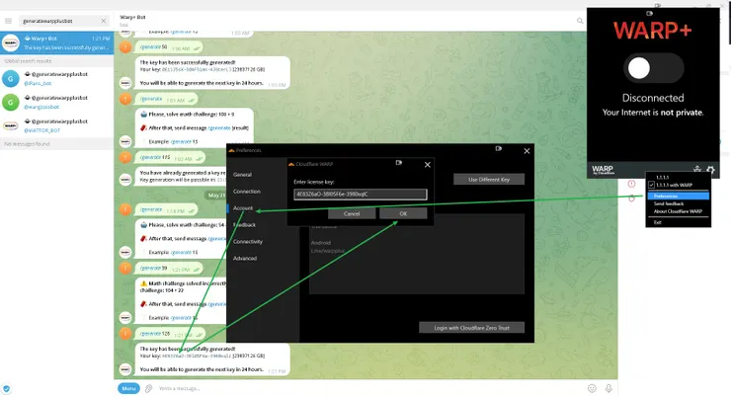This screenshot has width=731, height=397.
Task: Click the sent '/generate 128' message
Action: click(171, 334)
